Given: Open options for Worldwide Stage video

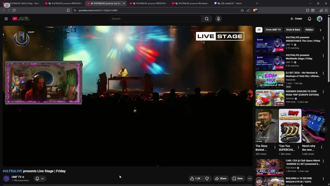Looking at the screenshot, I should [x=323, y=56].
